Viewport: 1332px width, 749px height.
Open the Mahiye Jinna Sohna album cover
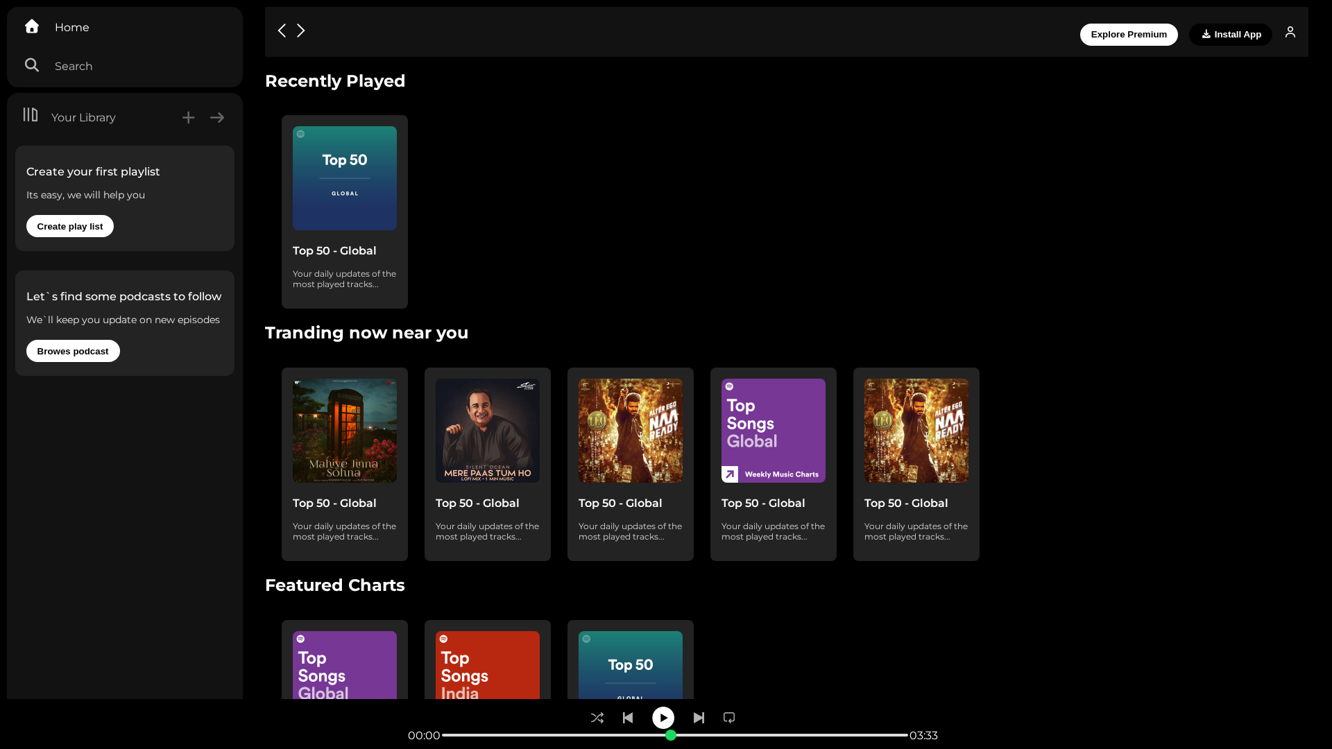pos(345,431)
